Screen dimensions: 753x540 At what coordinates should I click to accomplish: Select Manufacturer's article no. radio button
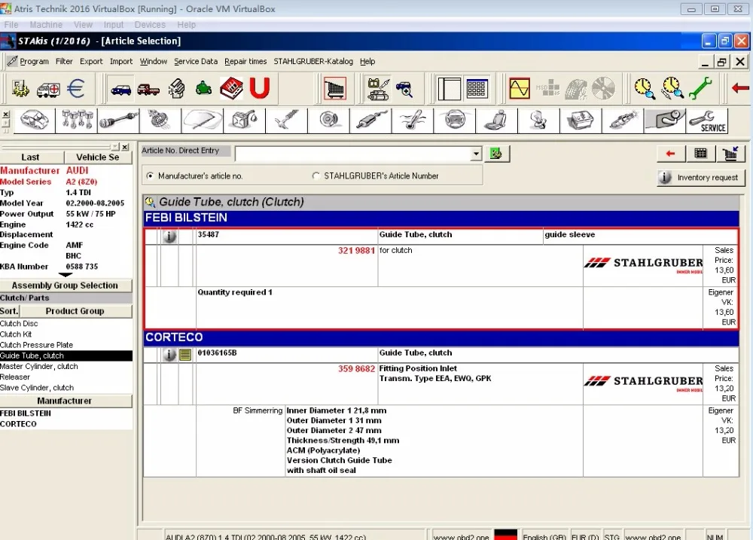point(151,176)
